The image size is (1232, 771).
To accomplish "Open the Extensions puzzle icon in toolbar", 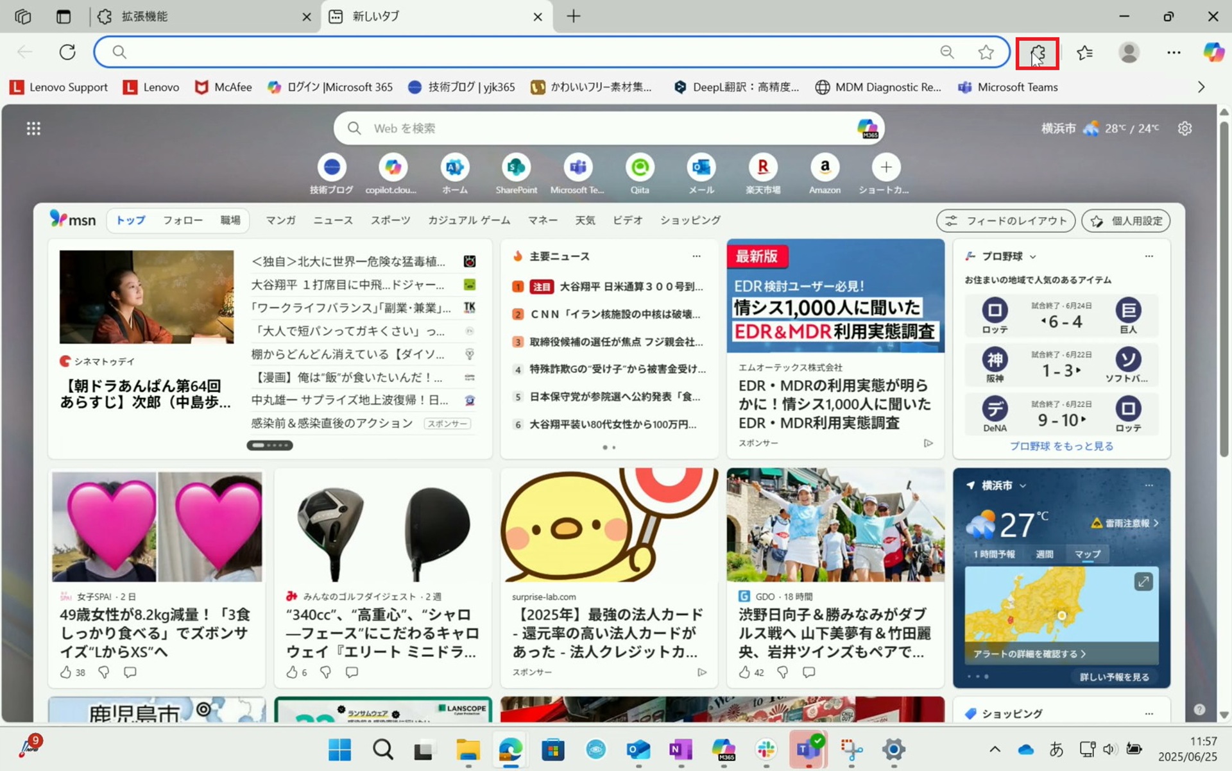I will 1037,53.
